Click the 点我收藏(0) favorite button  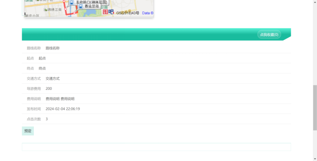[x=269, y=35]
